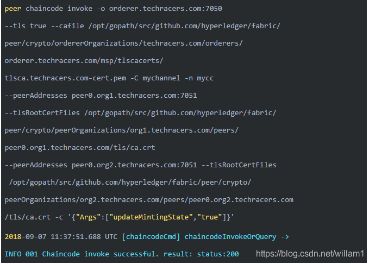Click 'peer0.org2.techracers.com:7051' address

tap(134, 165)
